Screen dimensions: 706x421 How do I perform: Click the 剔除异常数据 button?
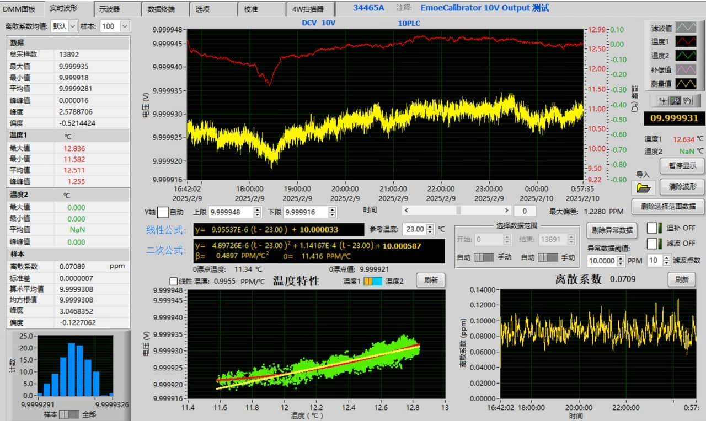click(x=611, y=230)
